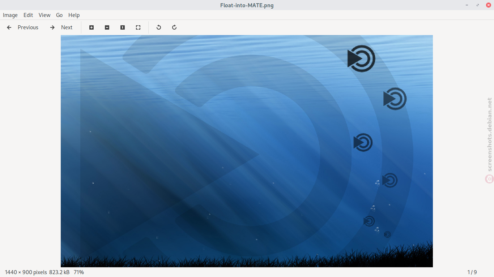This screenshot has width=494, height=277.
Task: Click the 71% zoom level text
Action: click(79, 272)
